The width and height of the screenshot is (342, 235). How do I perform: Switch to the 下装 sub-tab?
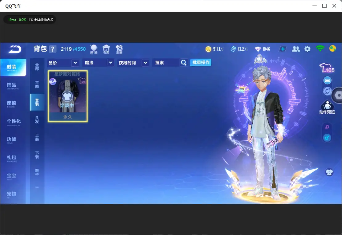coord(37,155)
